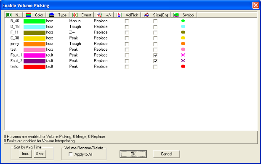Image resolution: width=261 pixels, height=164 pixels.
Task: Click the Color column header
Action: click(34, 15)
